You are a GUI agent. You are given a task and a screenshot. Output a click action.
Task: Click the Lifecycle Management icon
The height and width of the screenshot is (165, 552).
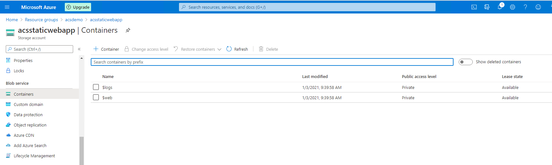click(x=8, y=156)
